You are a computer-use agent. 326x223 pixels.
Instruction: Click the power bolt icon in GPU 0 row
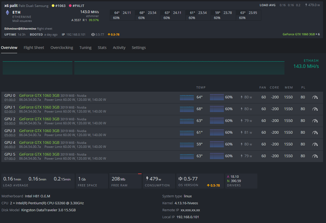(242, 97)
